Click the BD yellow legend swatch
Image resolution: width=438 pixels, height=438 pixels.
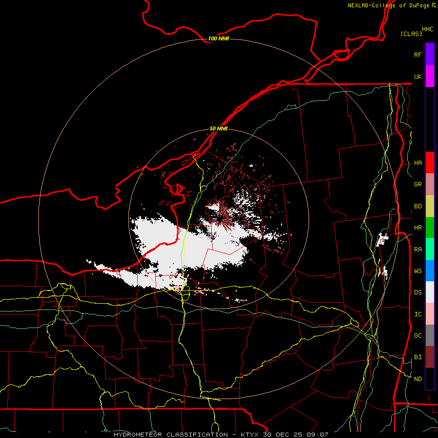click(430, 206)
